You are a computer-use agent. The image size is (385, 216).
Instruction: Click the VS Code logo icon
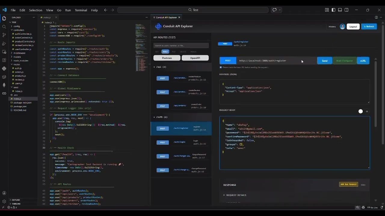[x=4, y=10]
